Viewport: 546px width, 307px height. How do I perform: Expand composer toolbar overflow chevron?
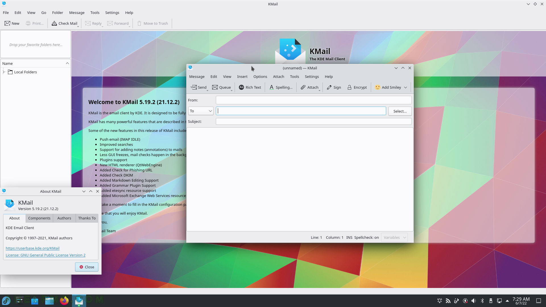[x=406, y=87]
